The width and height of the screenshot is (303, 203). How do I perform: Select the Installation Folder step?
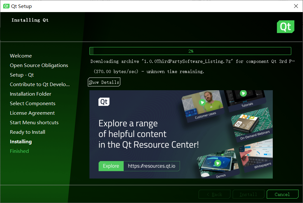(31, 94)
